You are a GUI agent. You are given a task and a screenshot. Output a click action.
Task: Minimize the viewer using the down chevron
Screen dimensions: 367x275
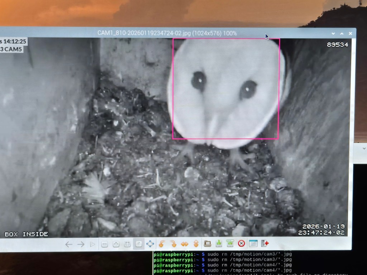pos(334,33)
